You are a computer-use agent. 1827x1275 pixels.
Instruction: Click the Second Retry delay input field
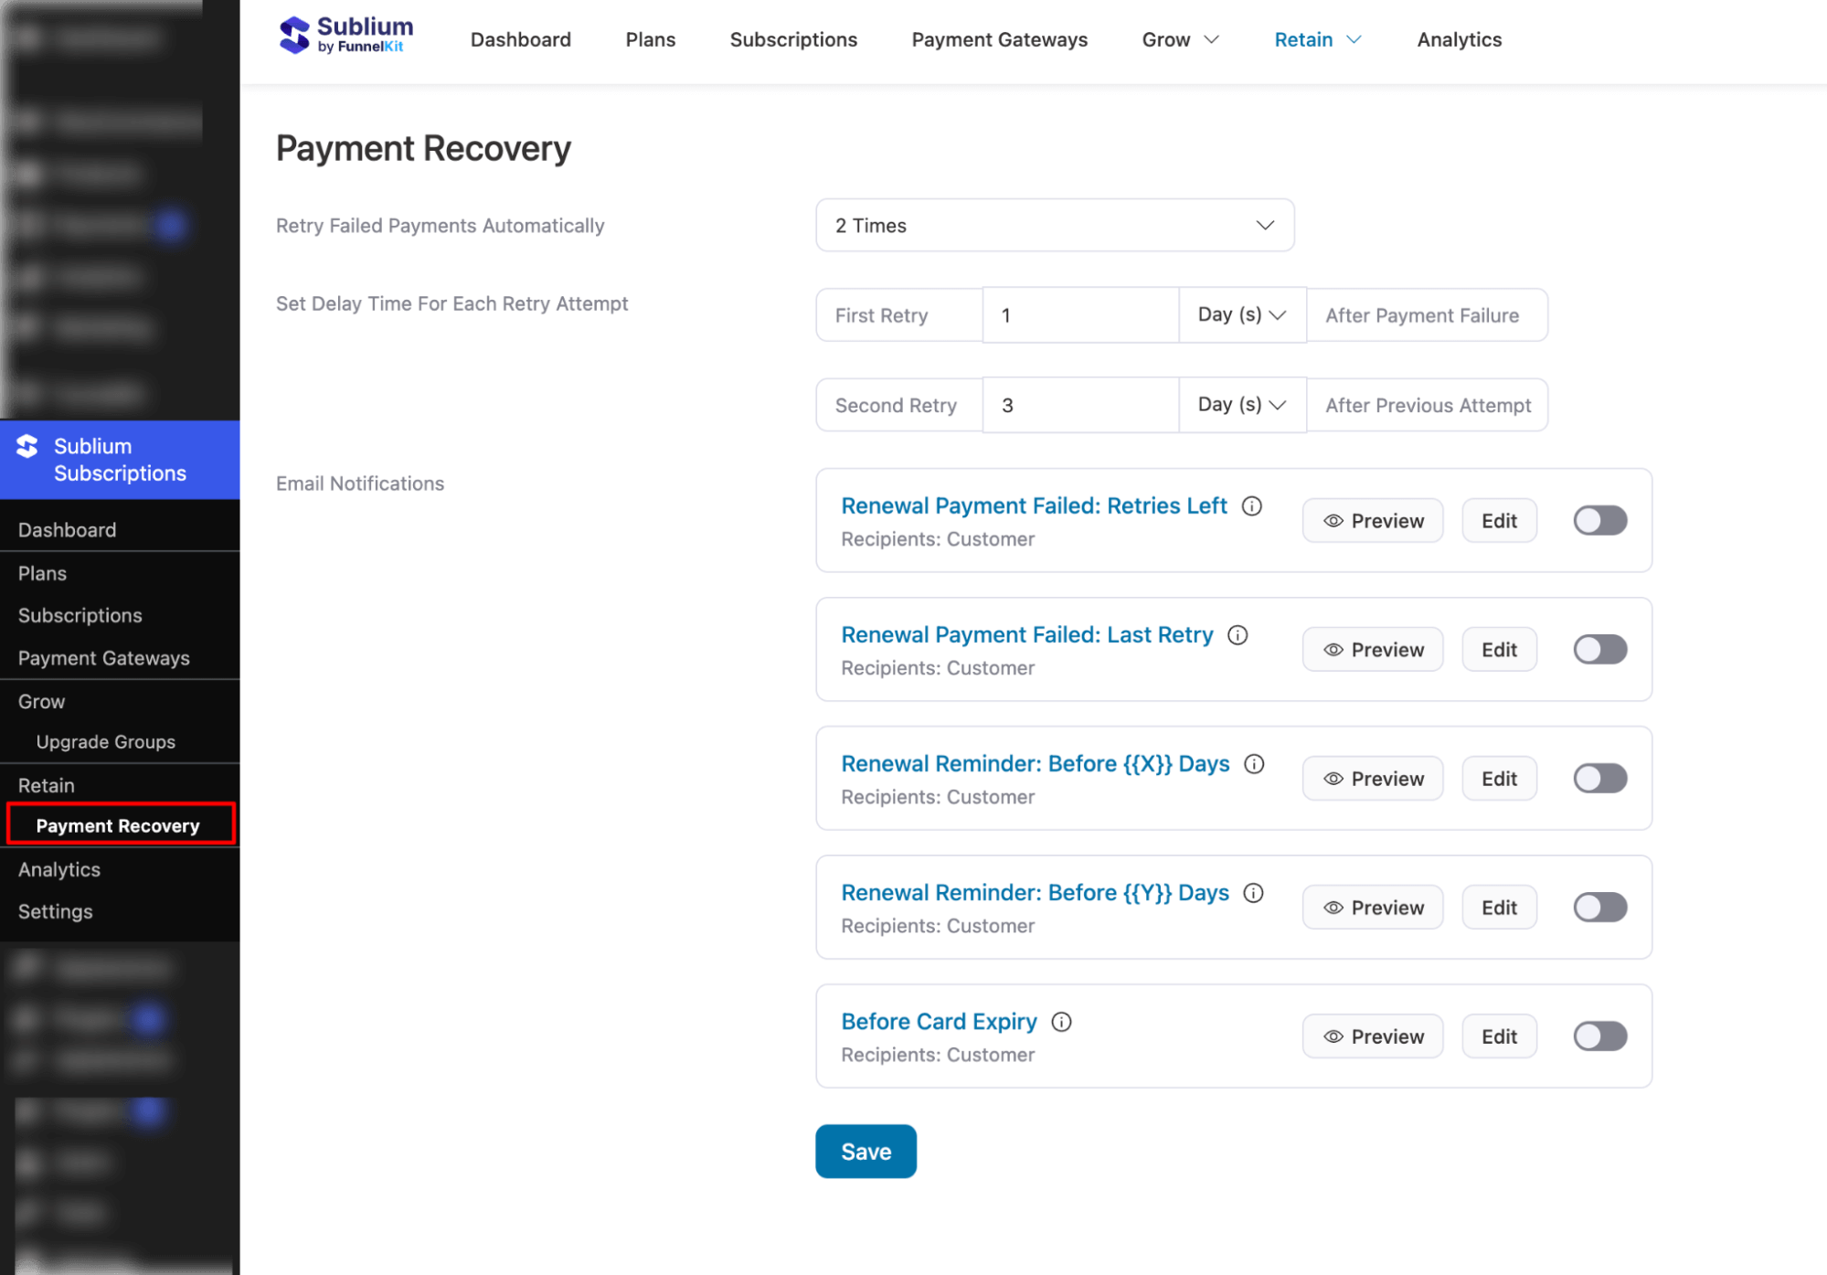(1080, 405)
